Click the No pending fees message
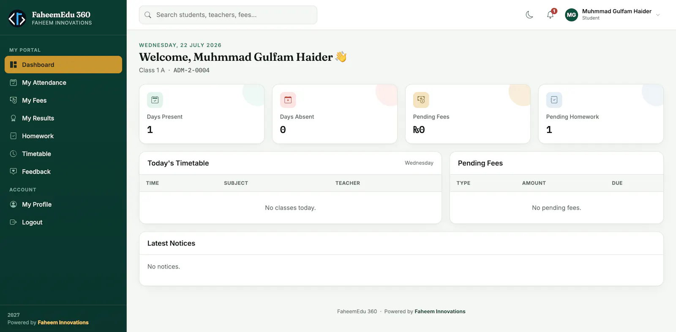The image size is (676, 332). tap(556, 208)
